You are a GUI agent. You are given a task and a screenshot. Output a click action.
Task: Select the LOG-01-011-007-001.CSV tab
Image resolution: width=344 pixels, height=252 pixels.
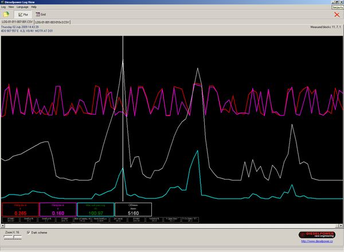pyautogui.click(x=16, y=21)
